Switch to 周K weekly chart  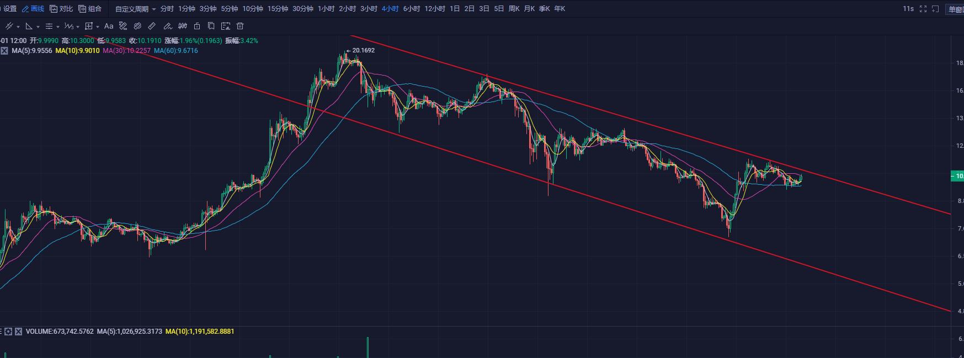pos(514,9)
